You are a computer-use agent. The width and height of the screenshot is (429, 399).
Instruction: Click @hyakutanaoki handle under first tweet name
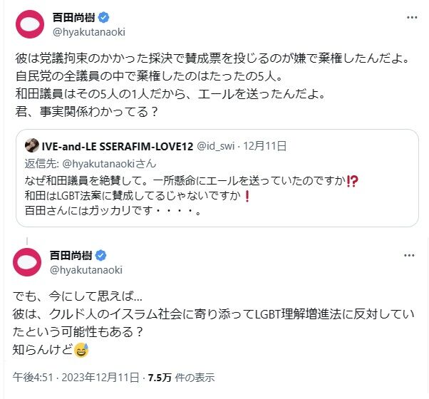click(x=89, y=32)
